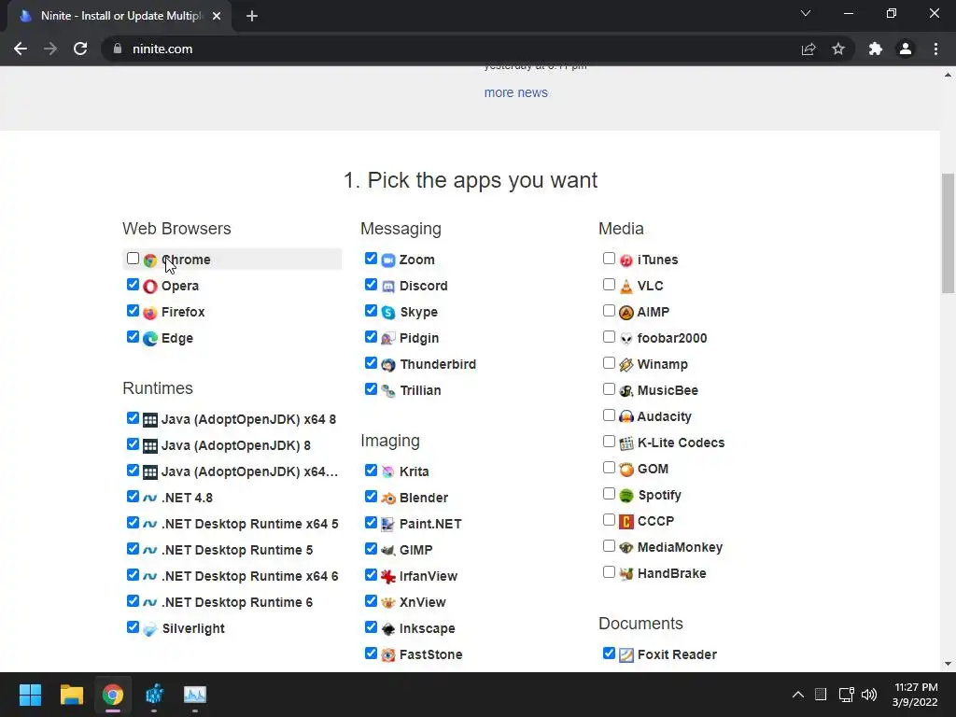Uncheck the FastStone checkbox
Image resolution: width=956 pixels, height=717 pixels.
(371, 654)
